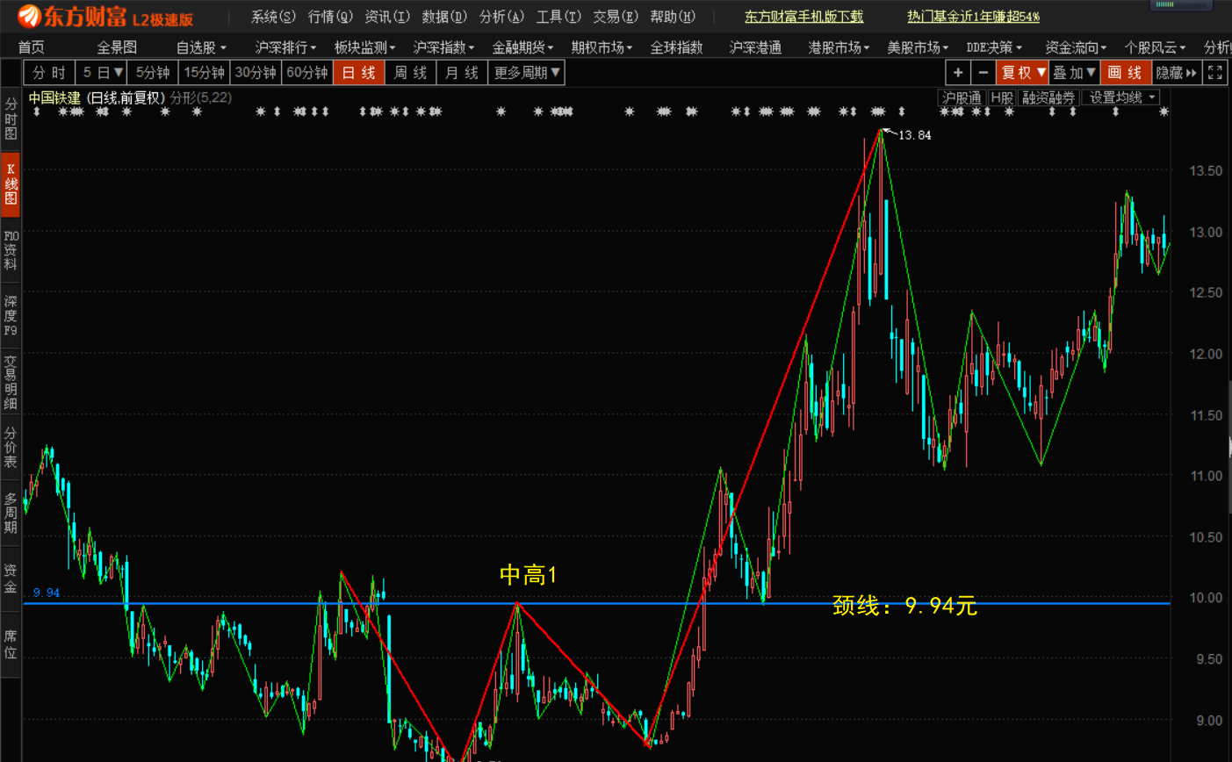Open the 叠加 overlay dropdown
The height and width of the screenshot is (762, 1232).
pos(1073,74)
